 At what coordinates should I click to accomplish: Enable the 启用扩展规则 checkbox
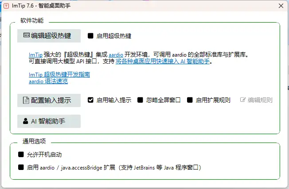coord(190,100)
